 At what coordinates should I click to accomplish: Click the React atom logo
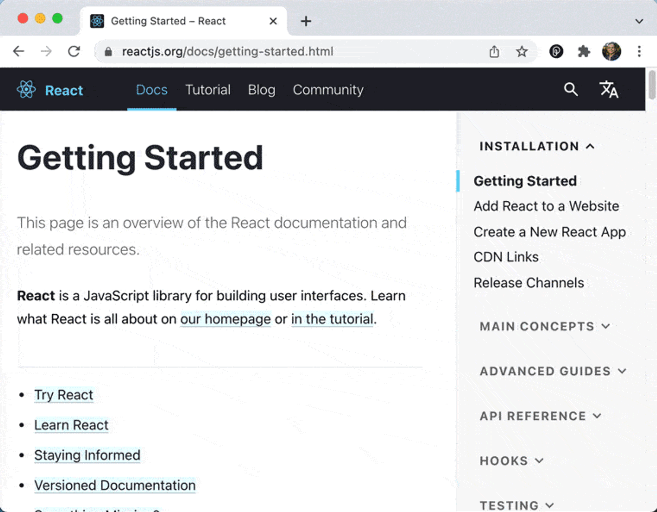tap(26, 89)
